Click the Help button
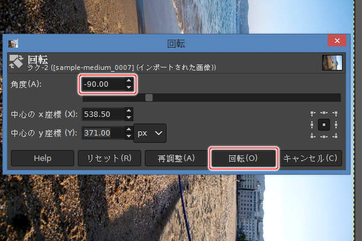Screen dimensions: 362x241 pyautogui.click(x=42, y=158)
